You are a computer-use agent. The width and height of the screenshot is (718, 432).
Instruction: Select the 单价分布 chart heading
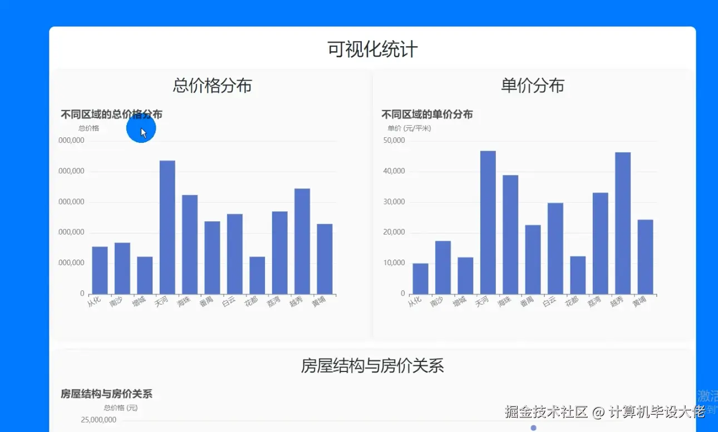click(533, 86)
